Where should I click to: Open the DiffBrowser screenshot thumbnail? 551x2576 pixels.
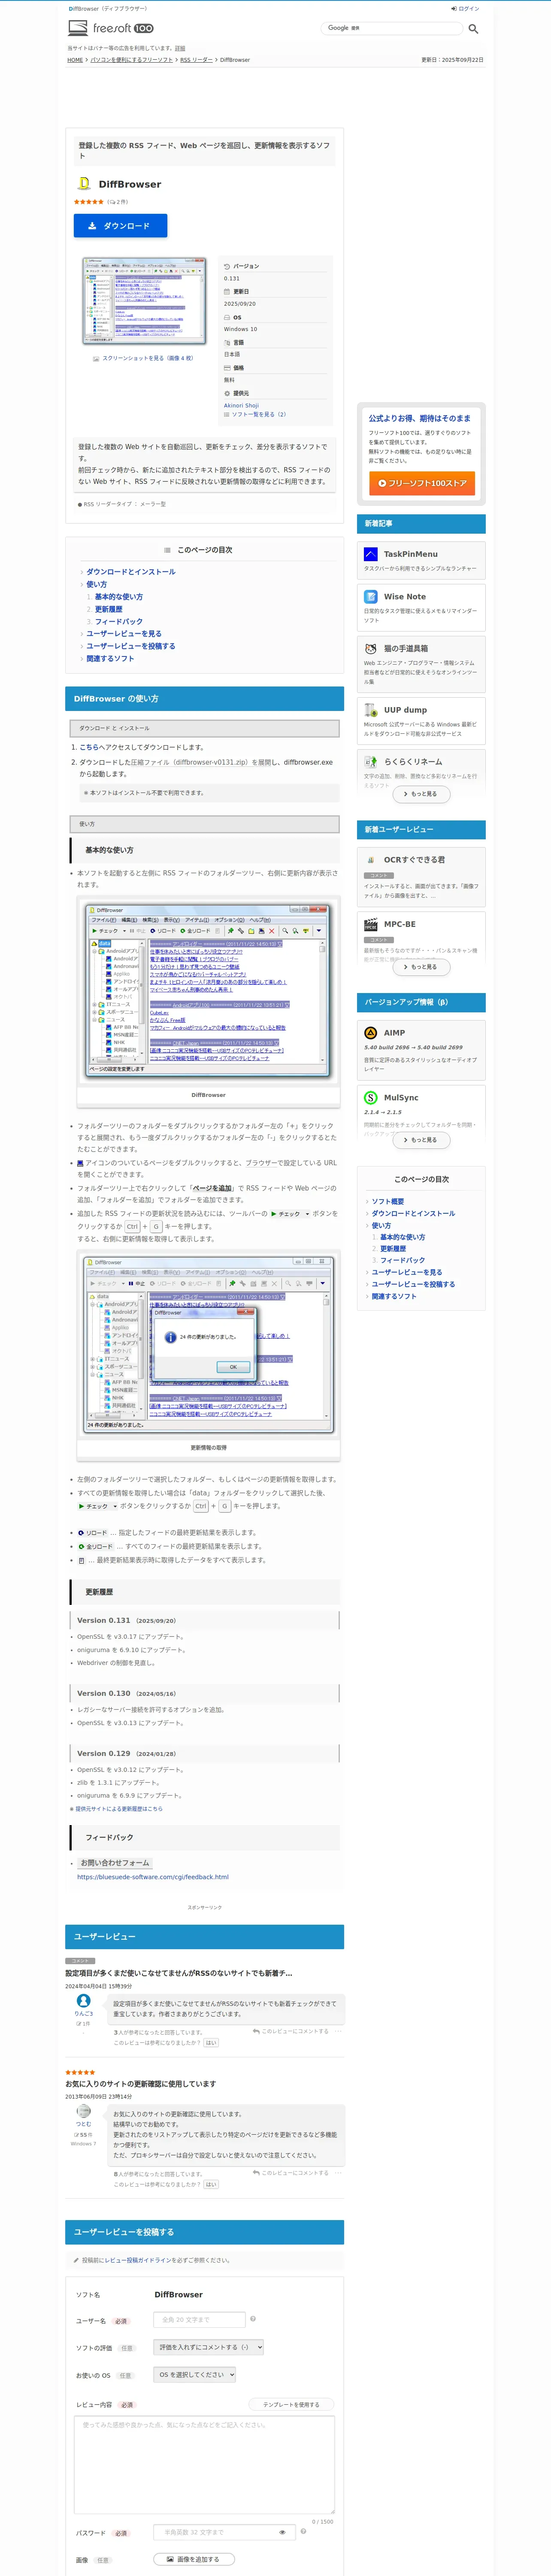tap(145, 301)
